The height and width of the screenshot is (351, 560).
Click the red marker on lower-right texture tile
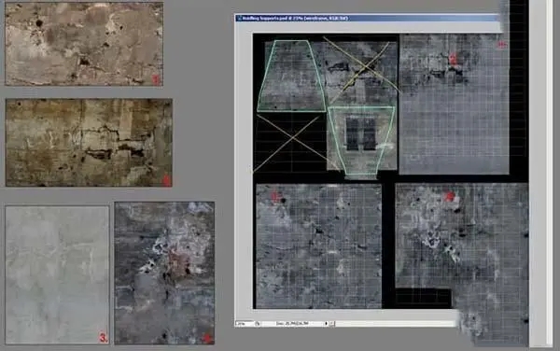click(450, 196)
